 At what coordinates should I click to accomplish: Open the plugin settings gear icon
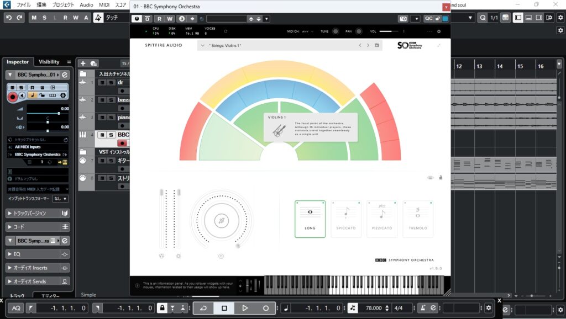(439, 31)
